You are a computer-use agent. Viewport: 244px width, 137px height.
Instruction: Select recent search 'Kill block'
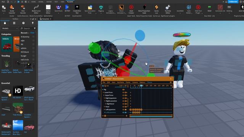(25, 52)
